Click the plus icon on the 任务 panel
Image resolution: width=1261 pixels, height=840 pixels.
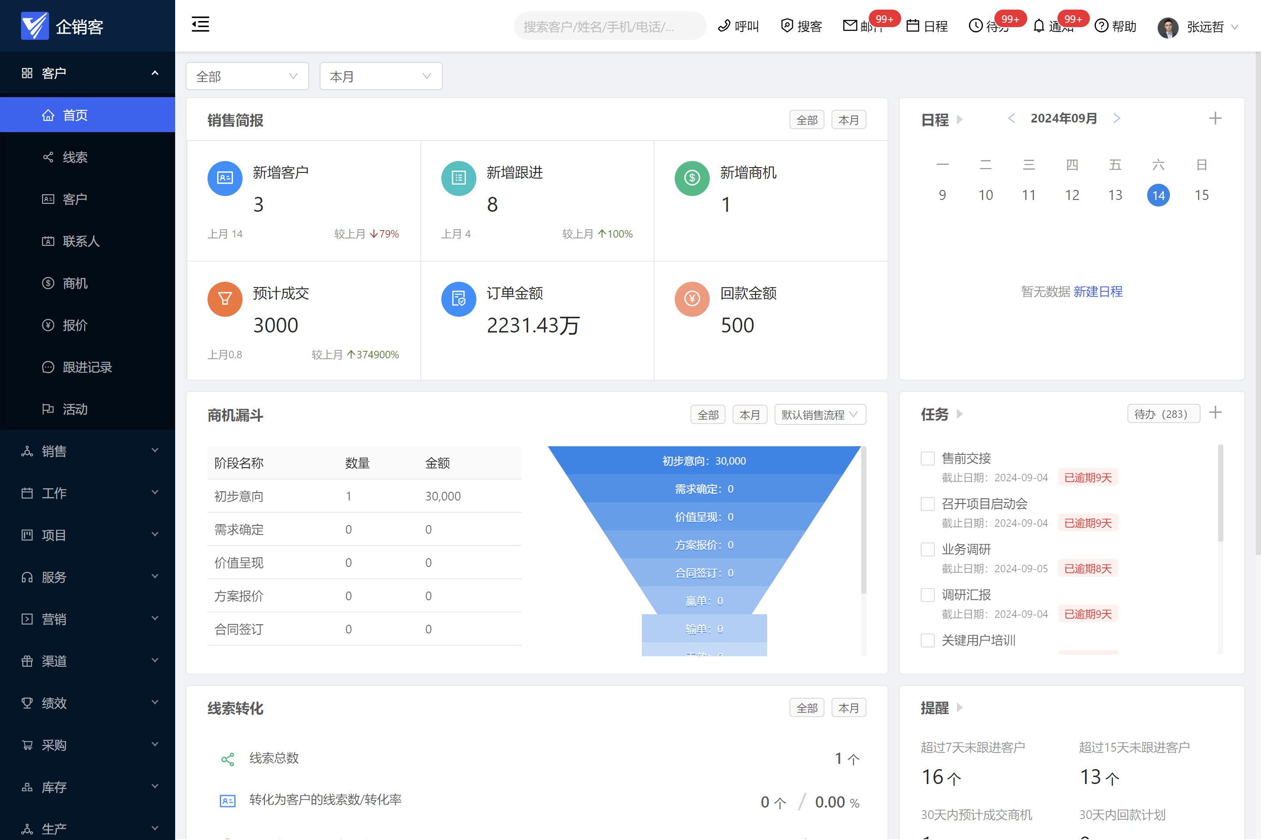(1215, 413)
